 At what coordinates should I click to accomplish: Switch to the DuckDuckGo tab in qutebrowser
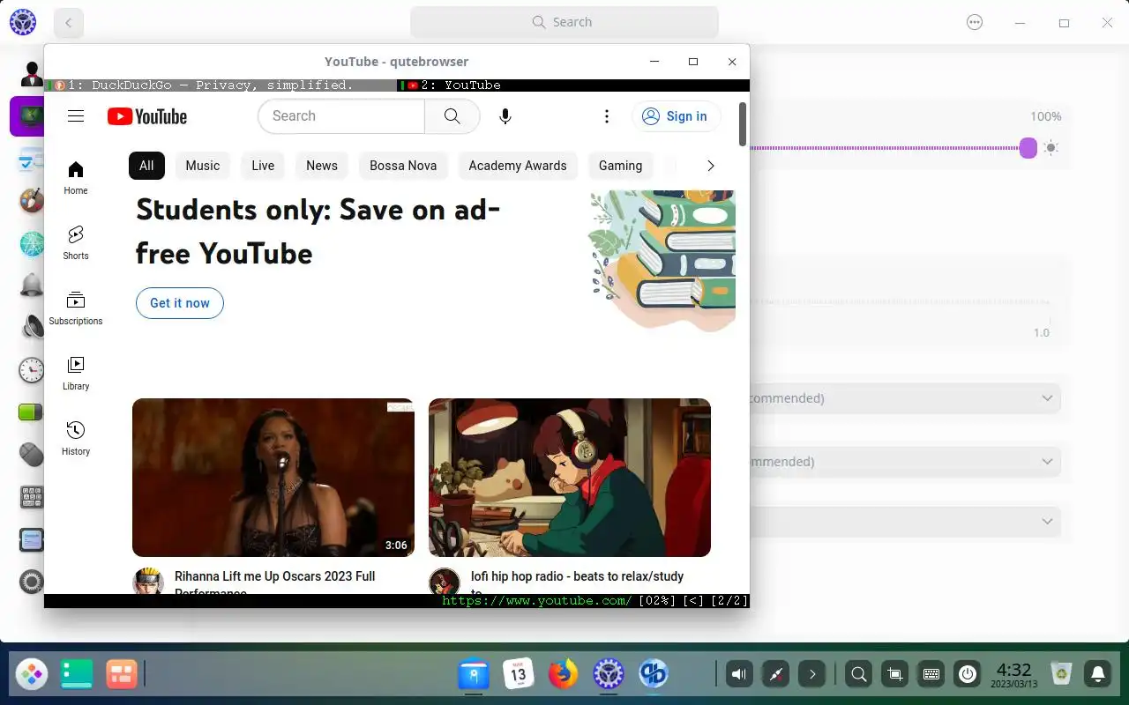[x=221, y=85]
